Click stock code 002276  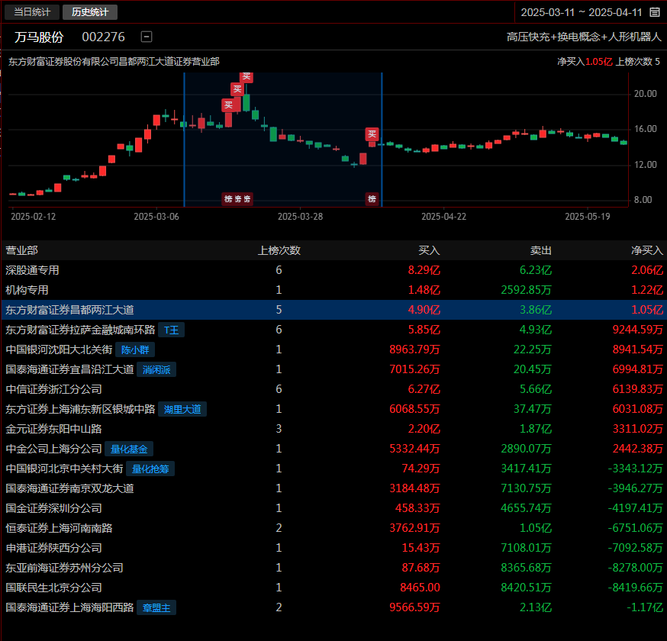103,37
